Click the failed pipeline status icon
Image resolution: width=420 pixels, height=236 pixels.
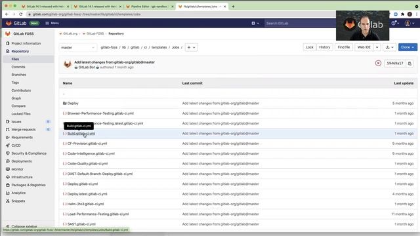pos(378,64)
